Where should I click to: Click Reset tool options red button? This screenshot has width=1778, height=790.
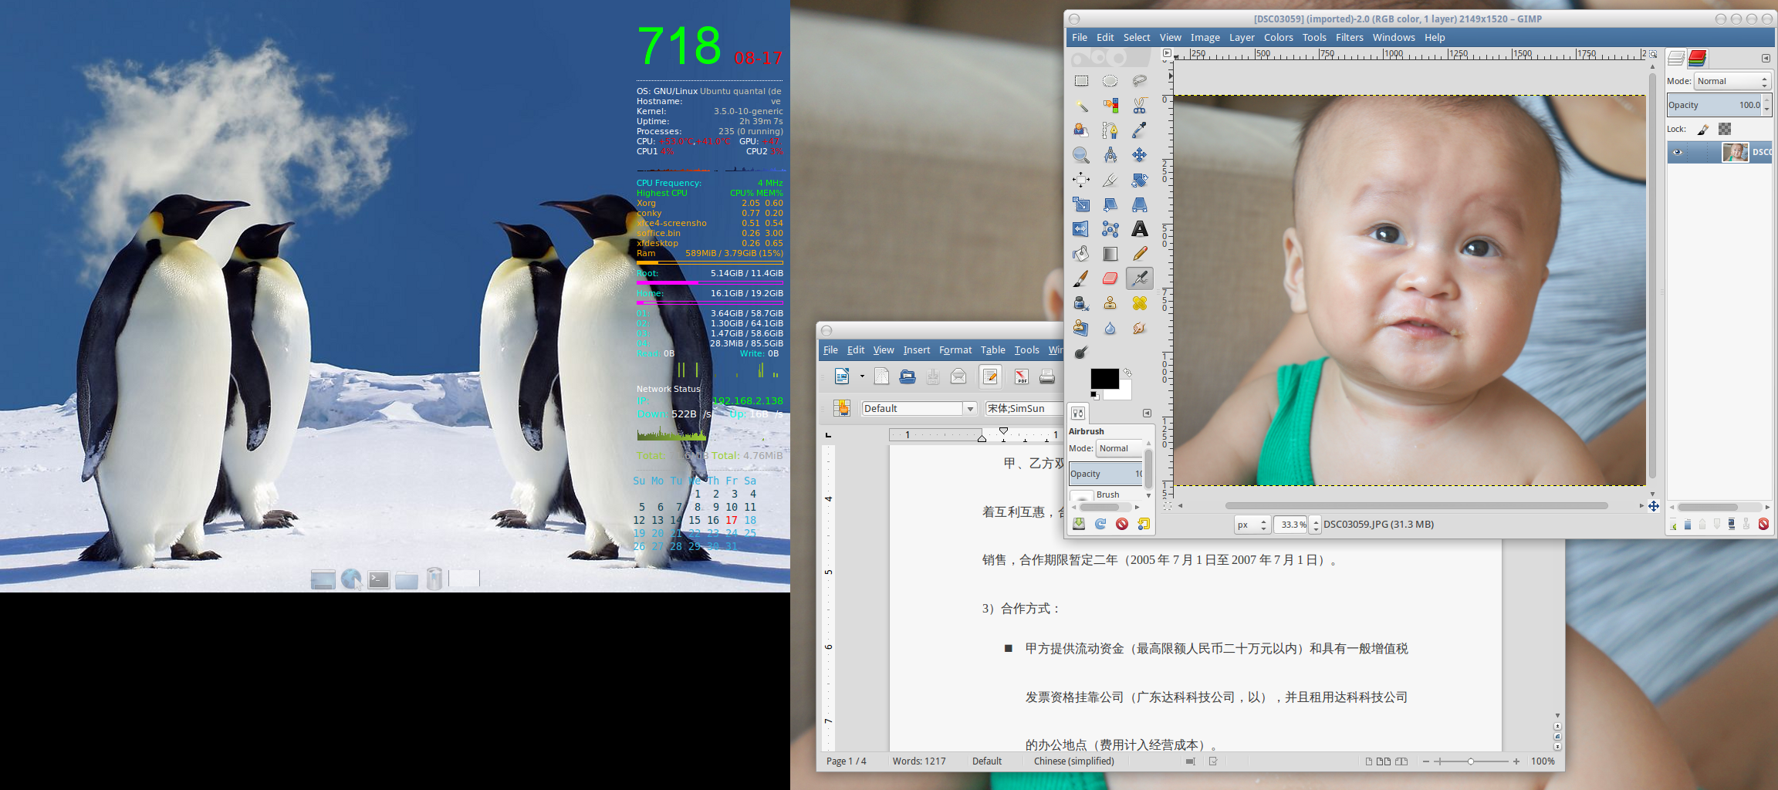click(x=1122, y=524)
